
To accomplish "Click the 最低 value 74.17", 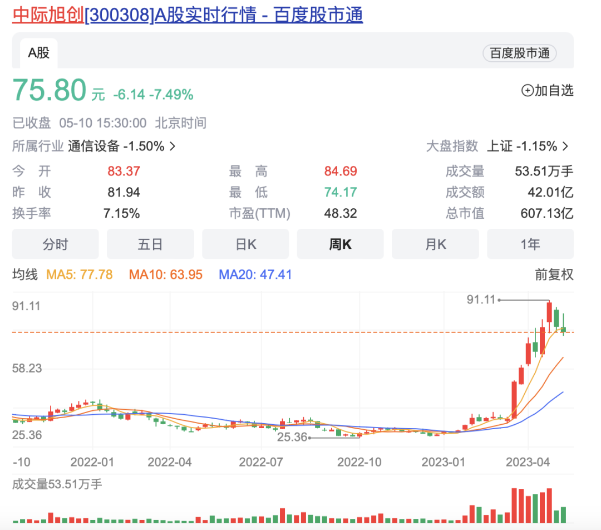I will tap(341, 192).
